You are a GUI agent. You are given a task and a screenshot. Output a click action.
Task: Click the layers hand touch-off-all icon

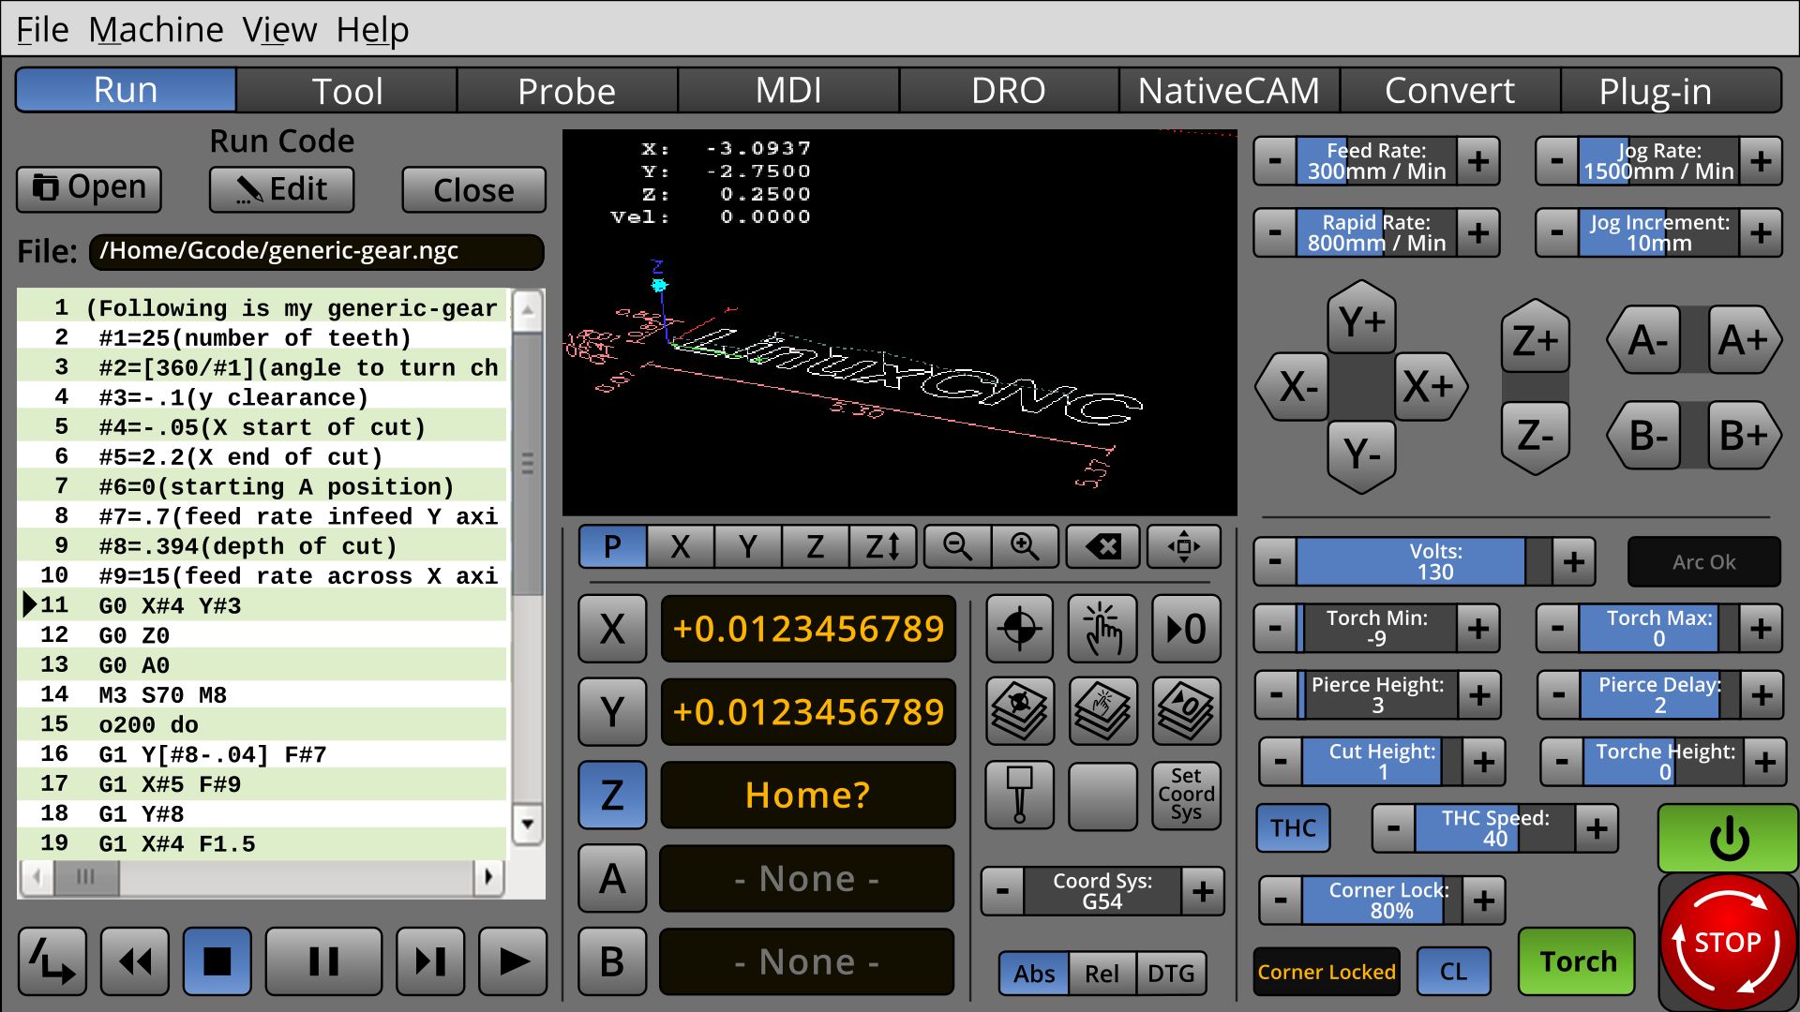click(x=1102, y=711)
